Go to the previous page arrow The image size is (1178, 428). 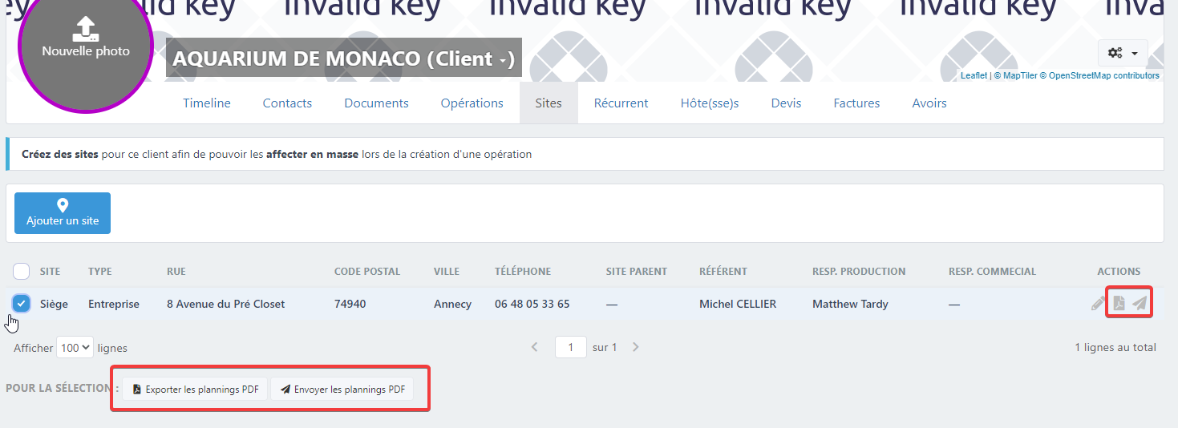point(536,347)
